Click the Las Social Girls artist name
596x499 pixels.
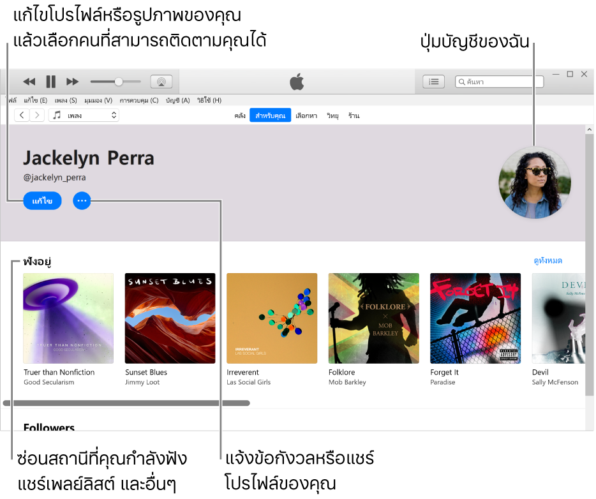(x=249, y=382)
